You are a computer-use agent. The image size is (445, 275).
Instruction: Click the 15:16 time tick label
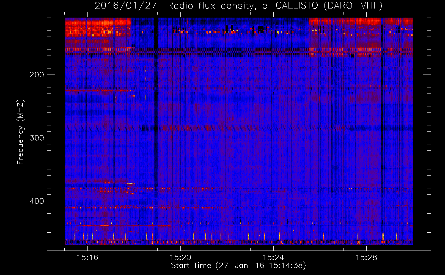tap(87, 258)
